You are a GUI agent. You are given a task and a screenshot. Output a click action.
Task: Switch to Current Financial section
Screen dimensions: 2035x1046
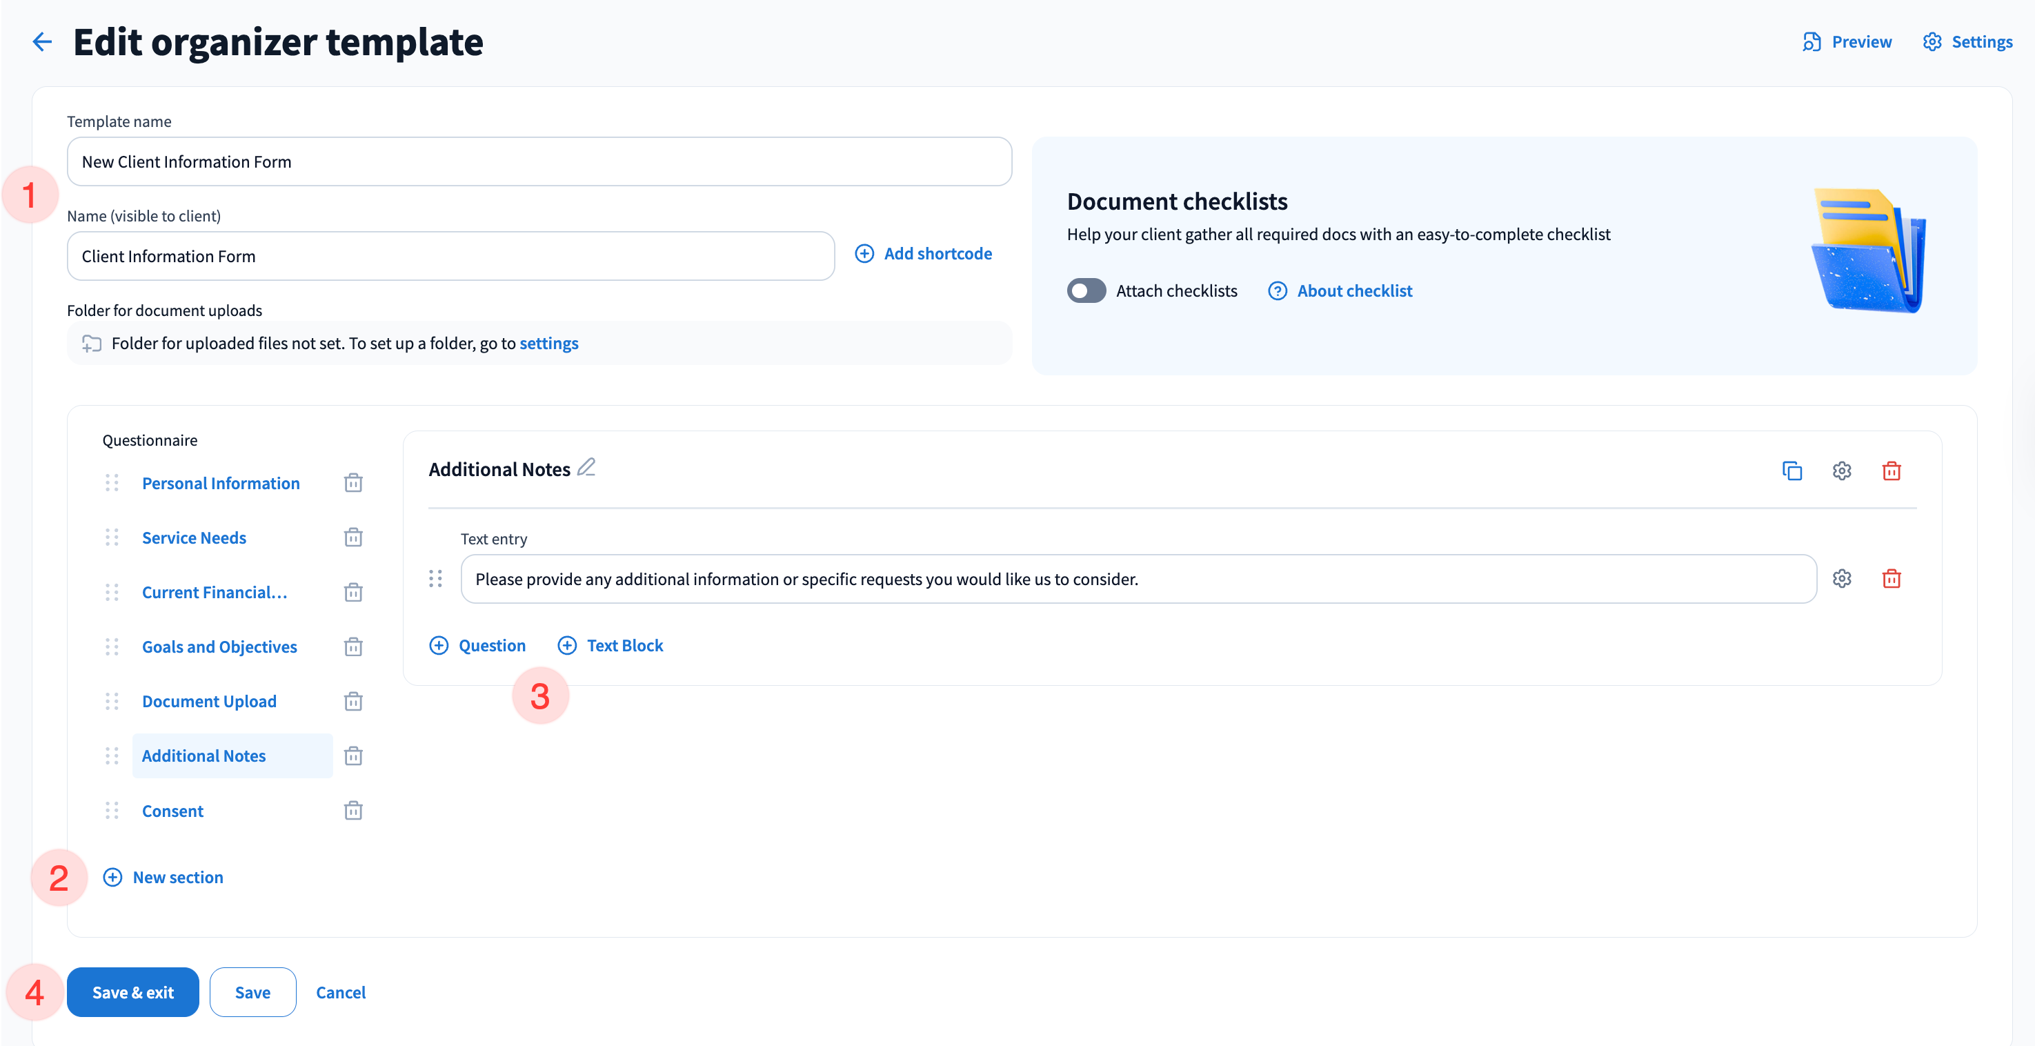point(214,593)
